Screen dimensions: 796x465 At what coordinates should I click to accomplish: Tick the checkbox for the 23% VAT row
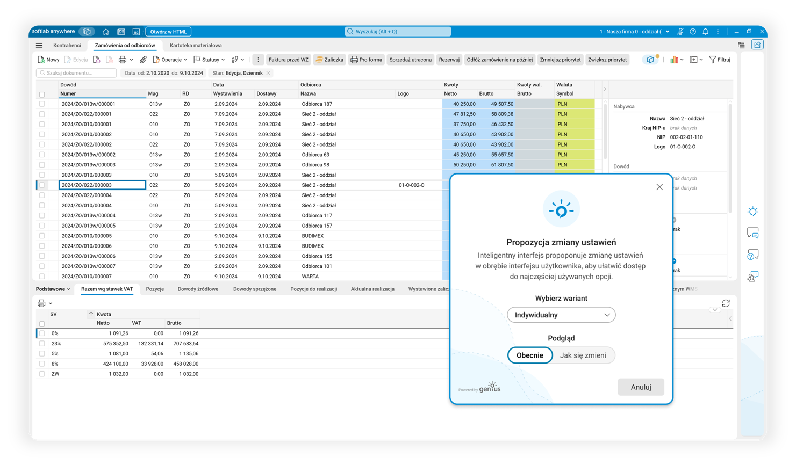point(42,344)
